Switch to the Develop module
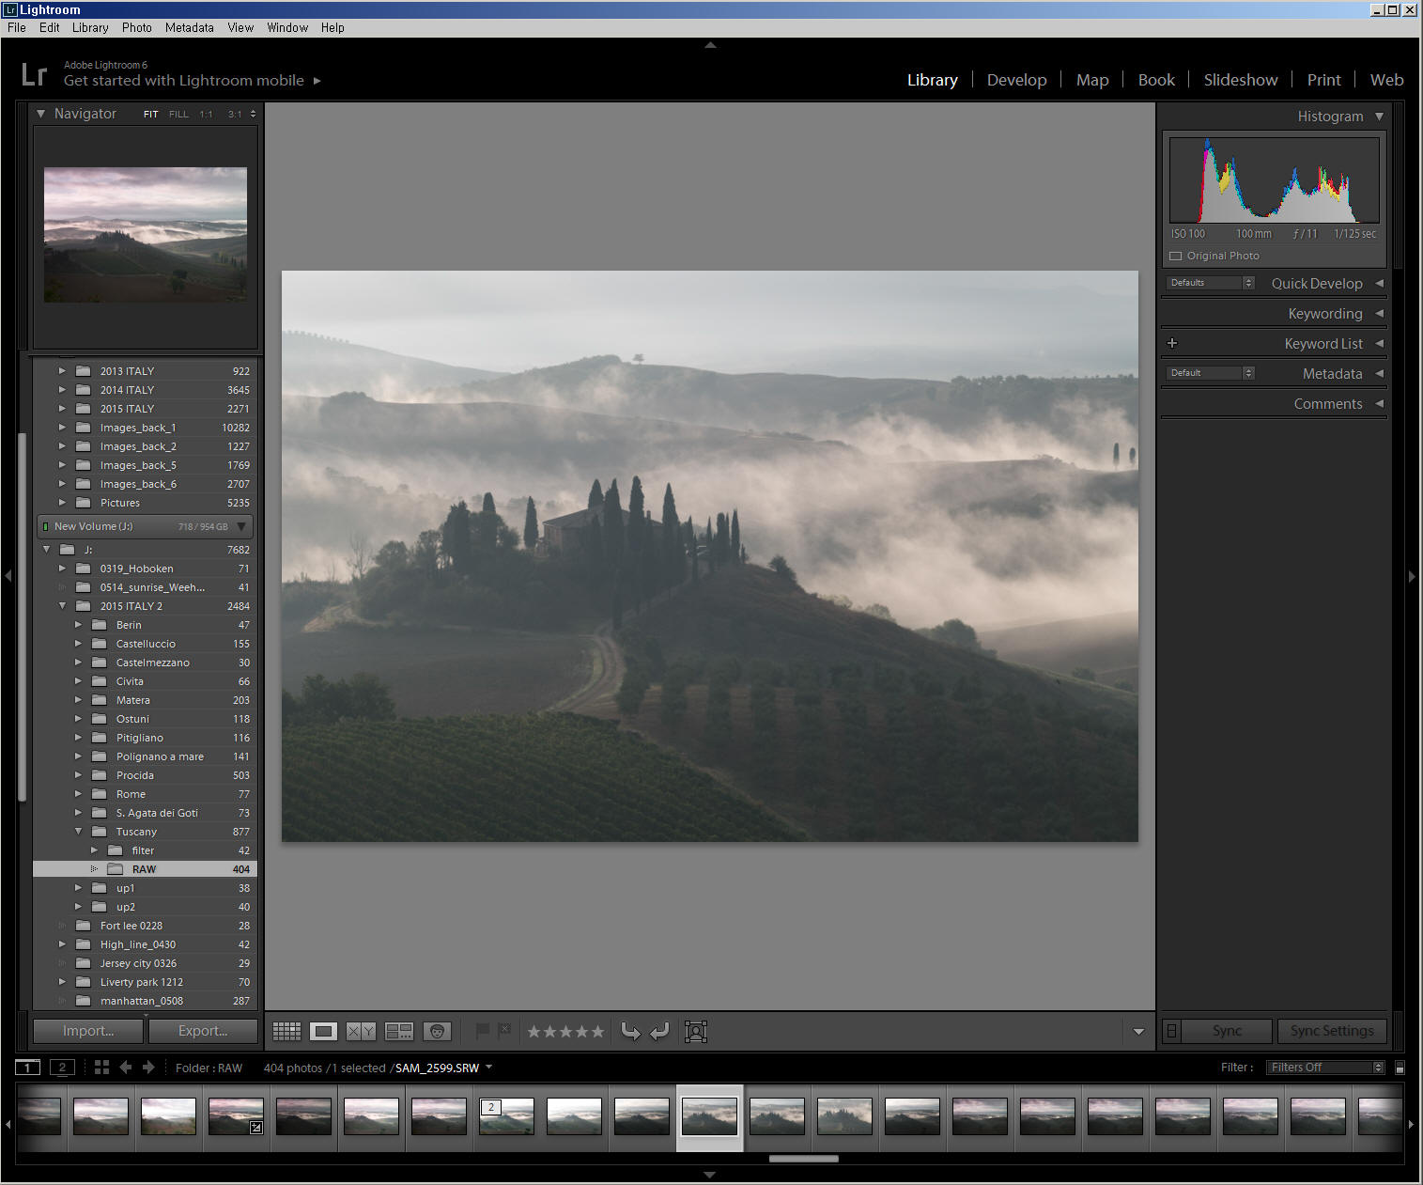Viewport: 1423px width, 1185px height. 1016,80
